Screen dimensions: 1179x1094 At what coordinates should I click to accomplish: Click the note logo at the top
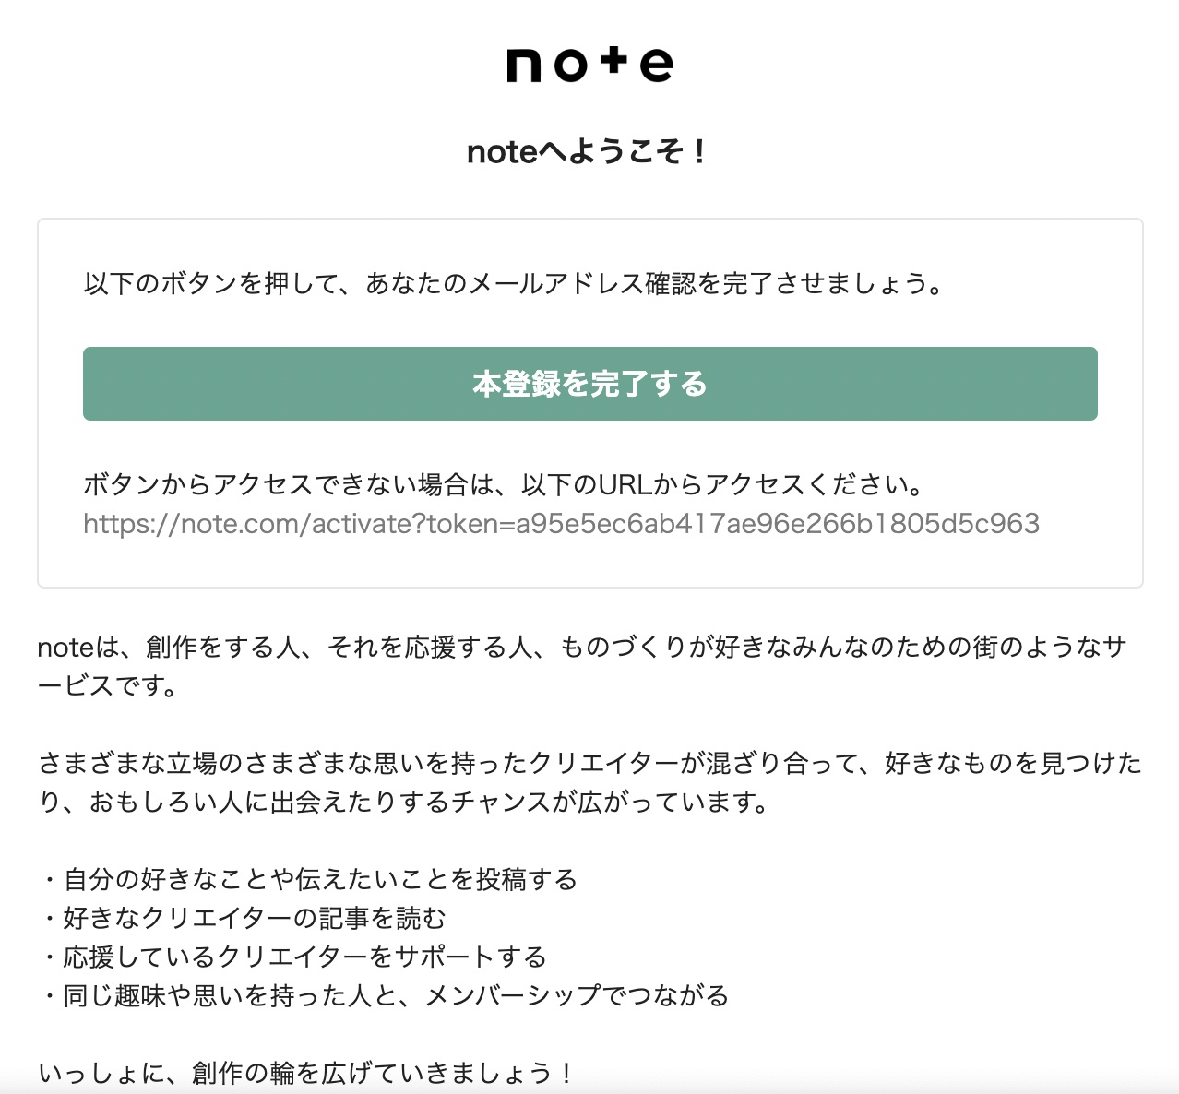tap(589, 64)
